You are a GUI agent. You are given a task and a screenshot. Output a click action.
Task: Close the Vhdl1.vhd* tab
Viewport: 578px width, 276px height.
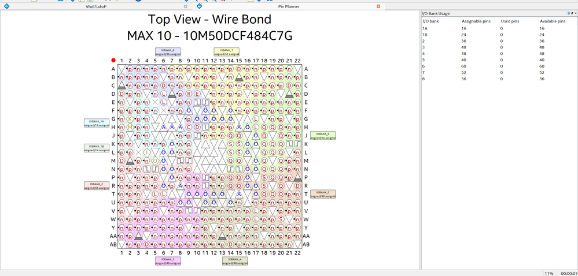[185, 6]
